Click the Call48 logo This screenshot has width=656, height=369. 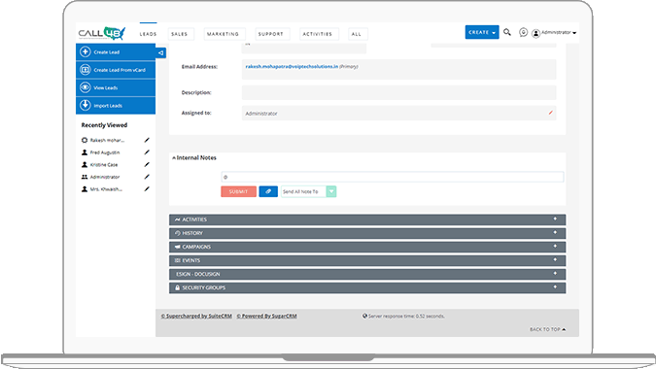click(102, 33)
